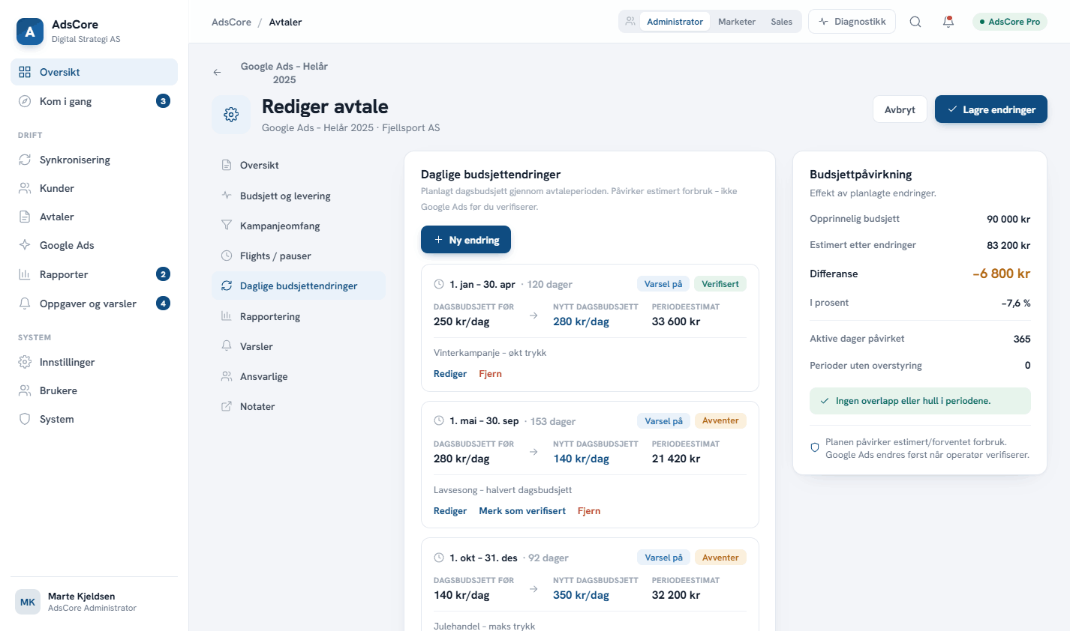This screenshot has height=631, width=1070.
Task: Click the Avtaler breadcrumb
Action: 285,22
